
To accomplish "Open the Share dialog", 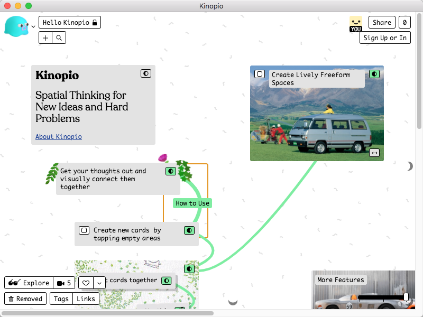I will tap(382, 22).
